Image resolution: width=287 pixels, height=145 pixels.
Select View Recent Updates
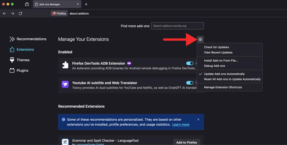(x=230, y=52)
